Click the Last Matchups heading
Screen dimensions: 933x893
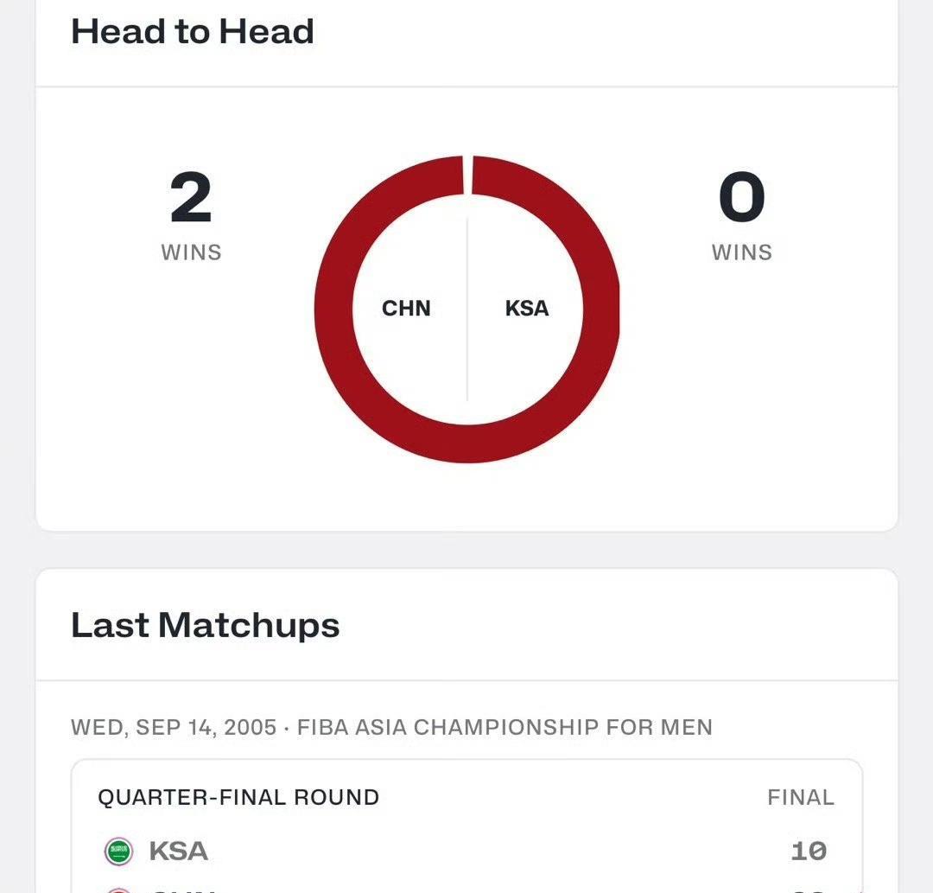pos(205,625)
